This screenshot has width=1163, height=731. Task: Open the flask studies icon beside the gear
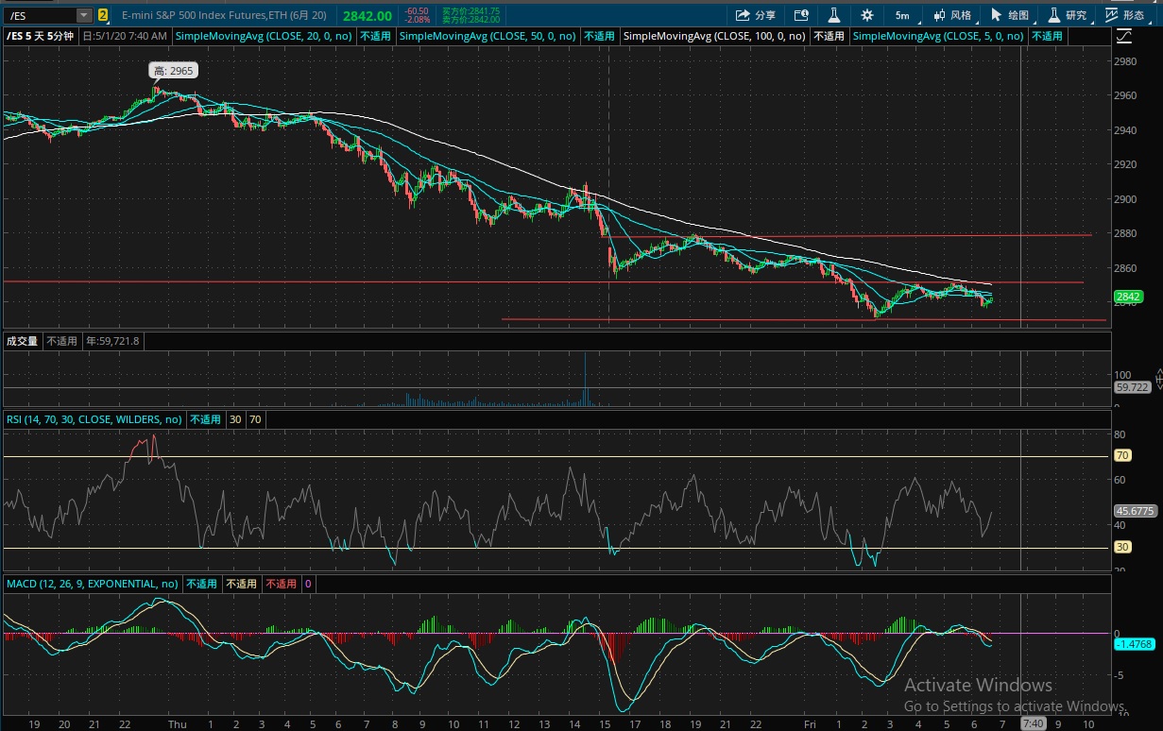coord(834,15)
